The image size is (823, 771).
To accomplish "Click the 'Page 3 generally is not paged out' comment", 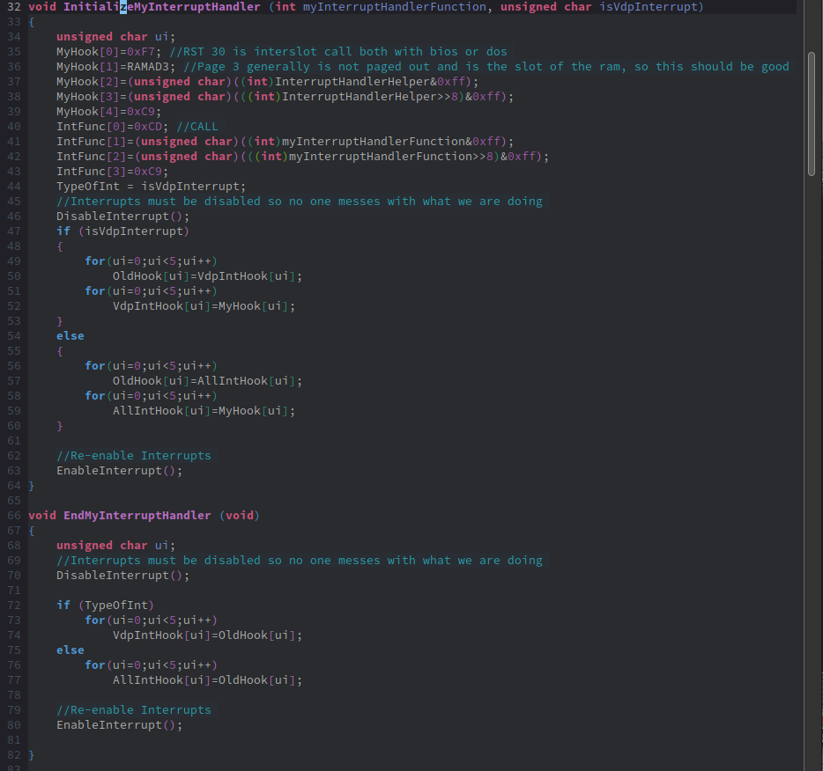I will click(486, 67).
